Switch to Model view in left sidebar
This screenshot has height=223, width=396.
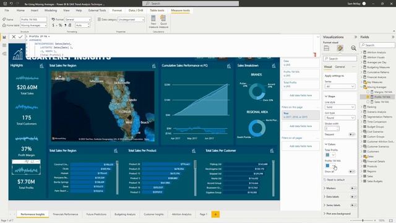coord(4,54)
